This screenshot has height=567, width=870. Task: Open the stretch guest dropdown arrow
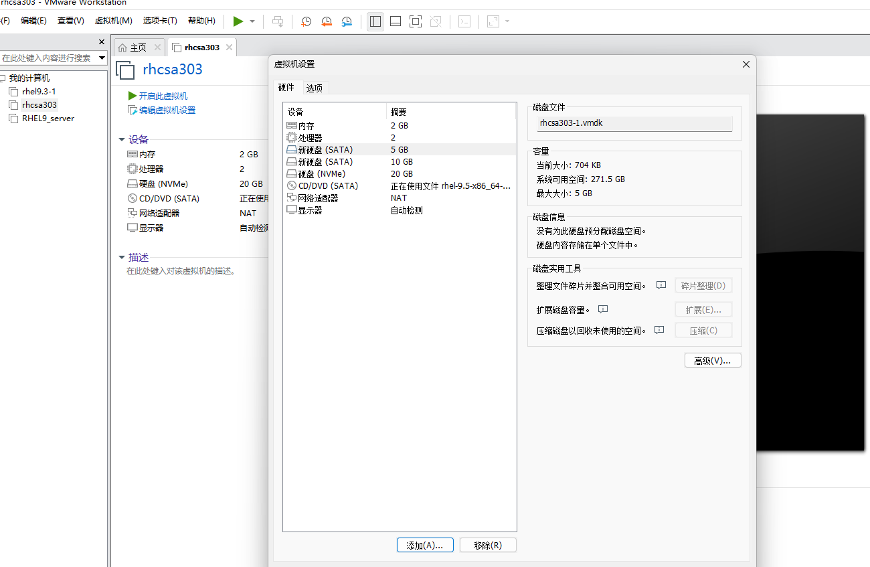click(507, 21)
